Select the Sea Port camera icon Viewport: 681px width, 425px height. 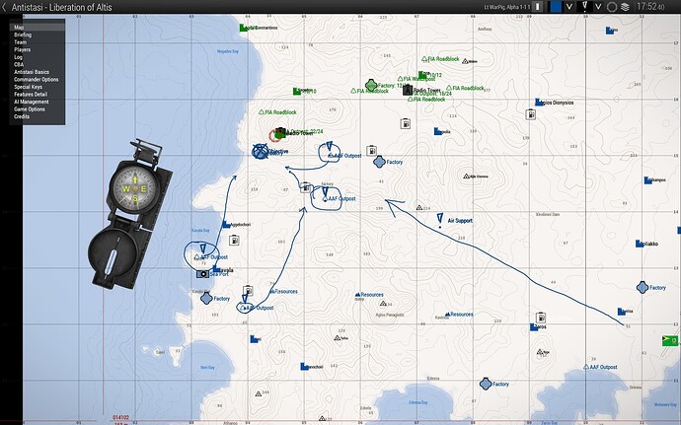point(202,274)
